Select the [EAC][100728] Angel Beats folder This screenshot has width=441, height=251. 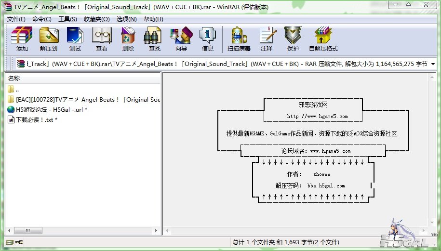point(83,100)
